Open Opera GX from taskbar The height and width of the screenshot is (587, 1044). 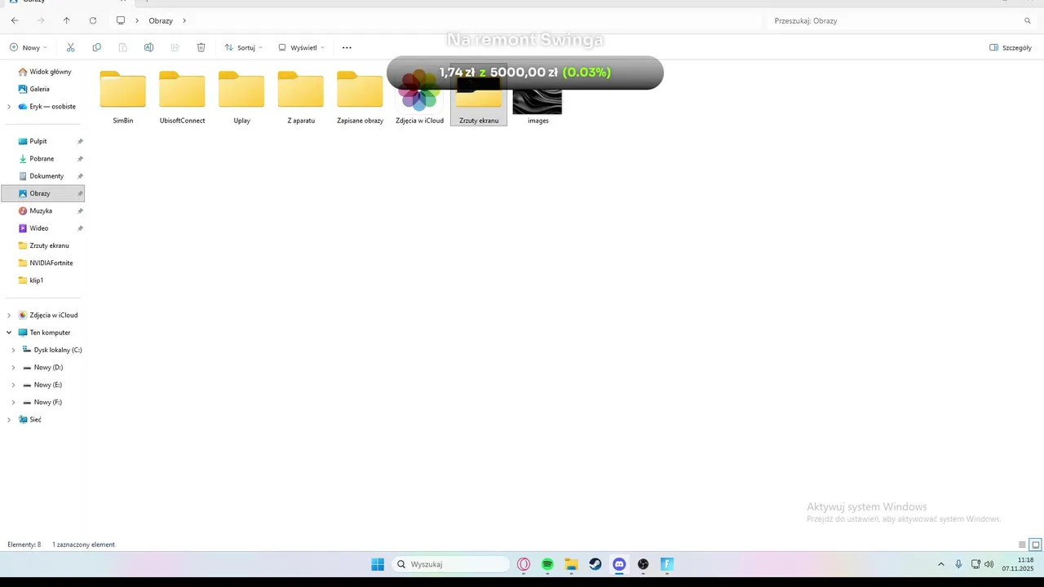tap(524, 564)
